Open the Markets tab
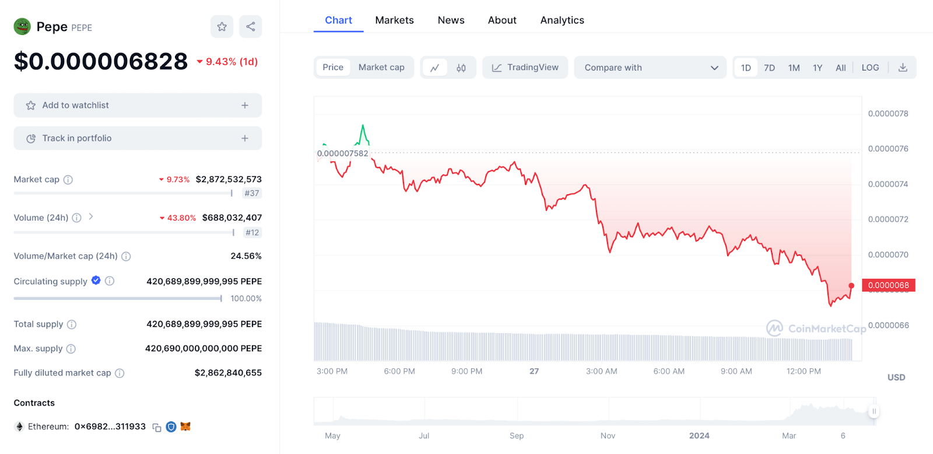Image resolution: width=933 pixels, height=454 pixels. (395, 20)
